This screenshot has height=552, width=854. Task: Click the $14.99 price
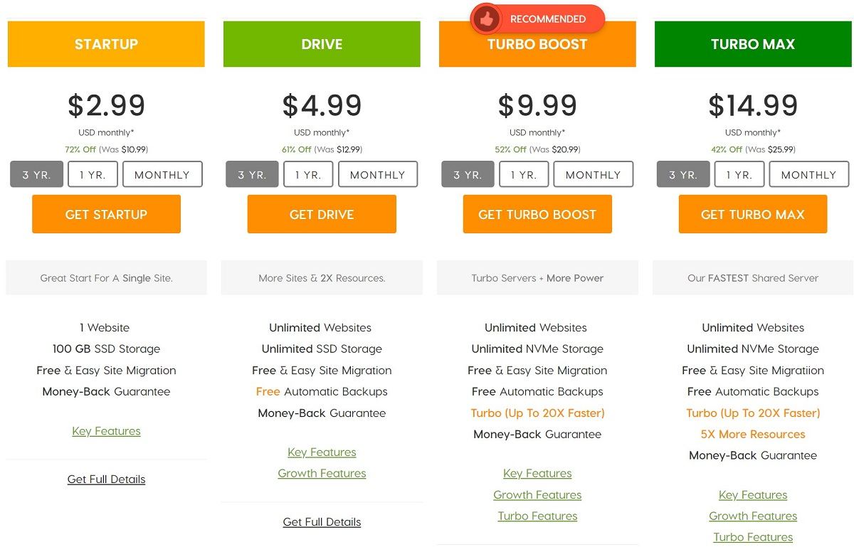pyautogui.click(x=753, y=105)
